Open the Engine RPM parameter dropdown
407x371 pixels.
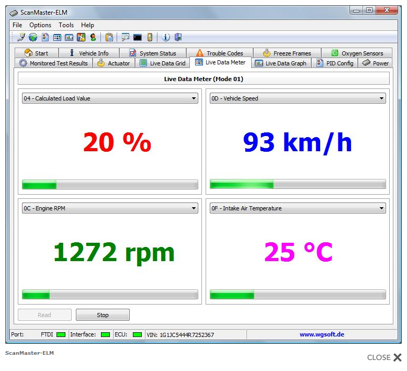[x=194, y=208]
